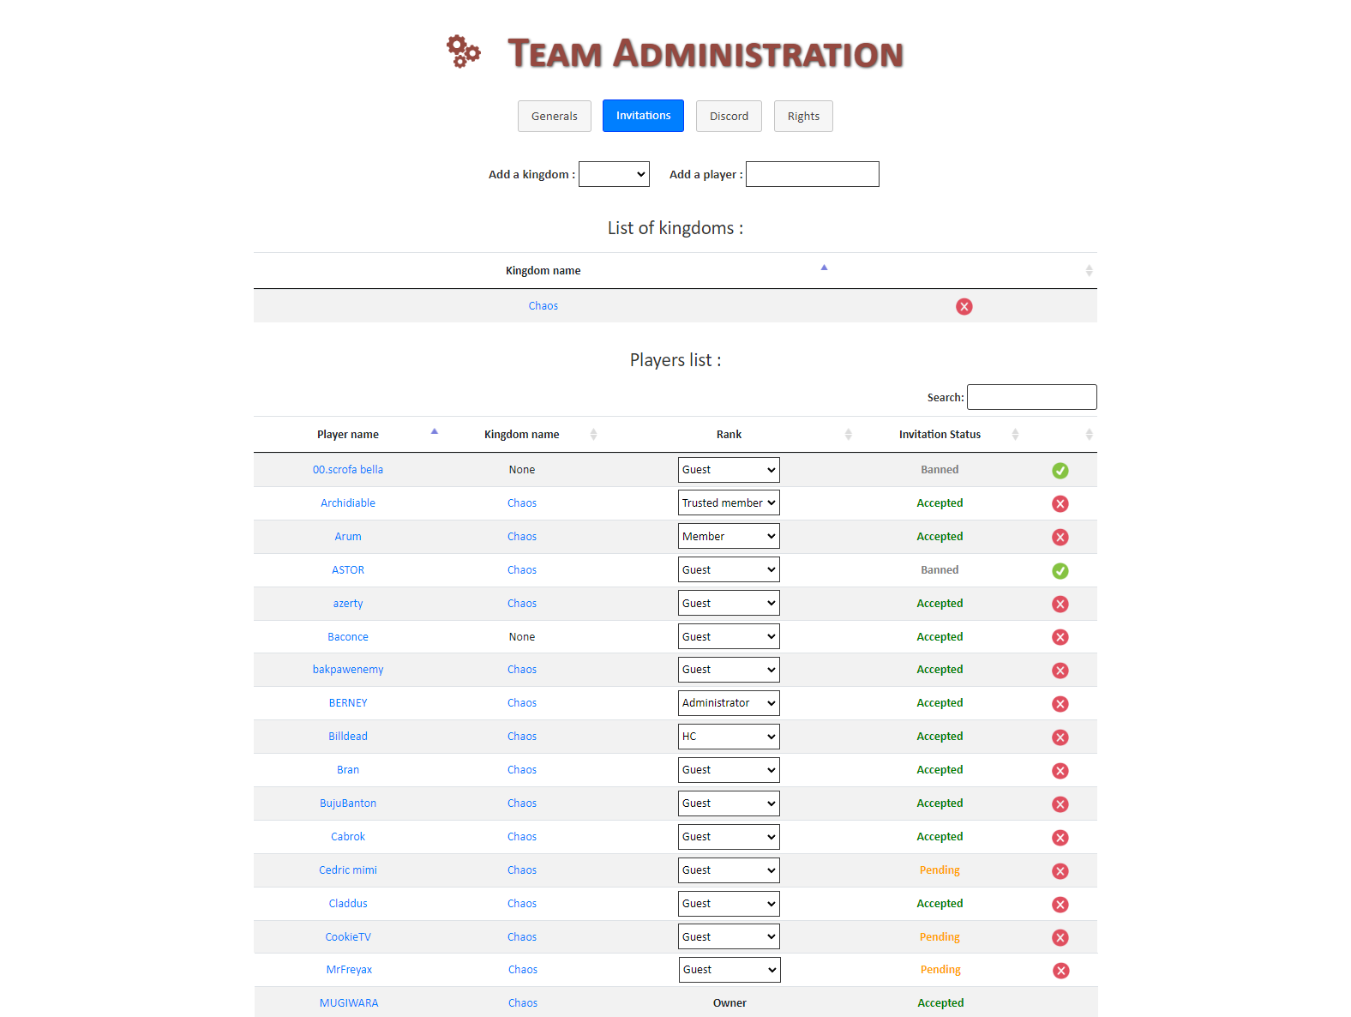The width and height of the screenshot is (1351, 1017).
Task: Remove player Cabrok red X icon
Action: 1060,838
